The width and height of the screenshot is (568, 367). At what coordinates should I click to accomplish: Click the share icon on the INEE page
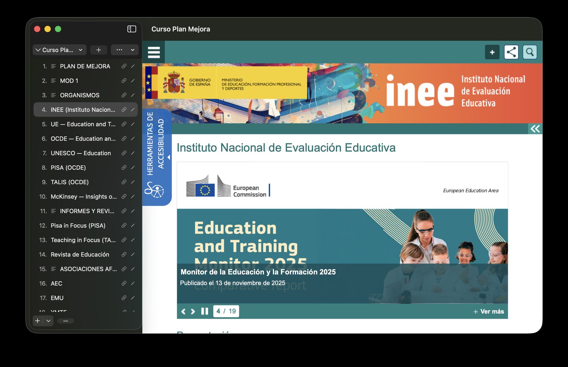(x=511, y=52)
